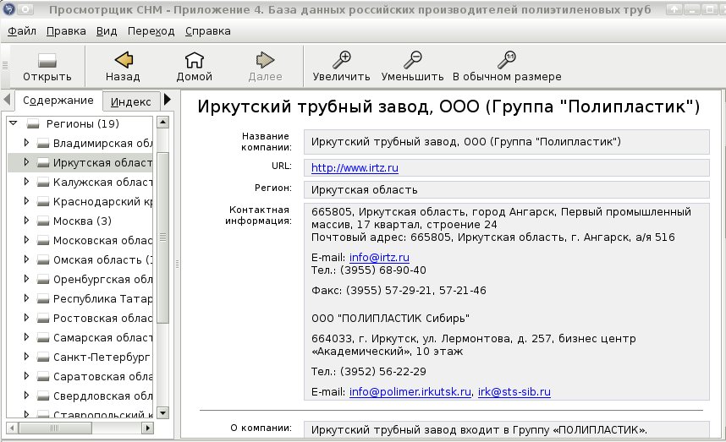726x442 pixels.
Task: Open the Переход menu
Action: click(x=151, y=31)
